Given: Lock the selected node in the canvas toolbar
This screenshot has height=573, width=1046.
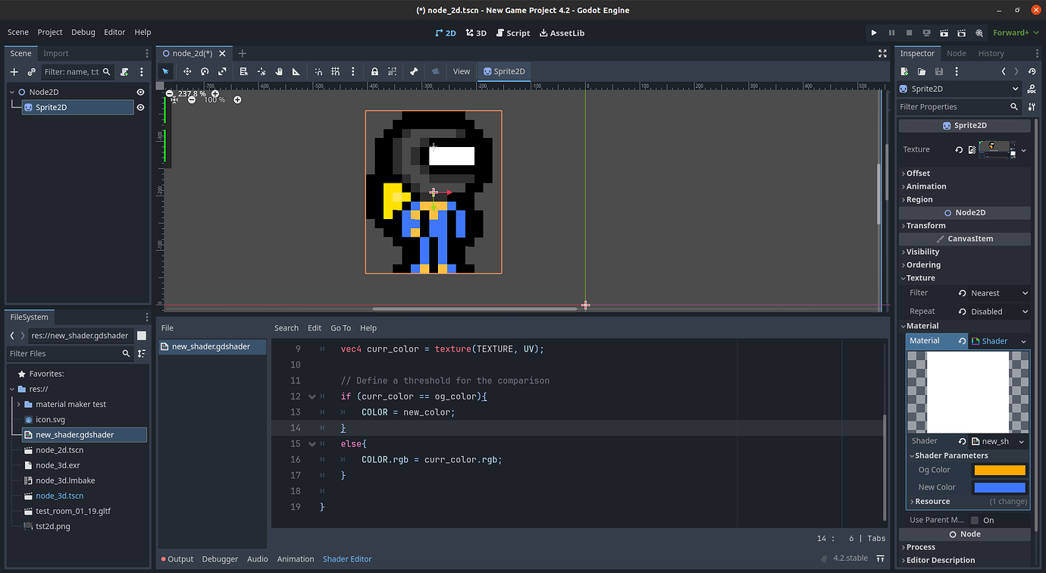Looking at the screenshot, I should point(374,71).
